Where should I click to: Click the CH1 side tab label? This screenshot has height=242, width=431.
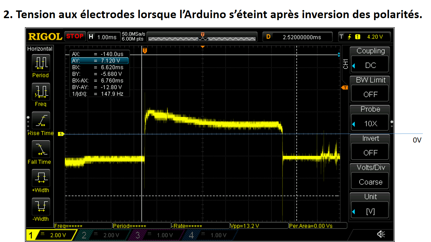coord(345,64)
